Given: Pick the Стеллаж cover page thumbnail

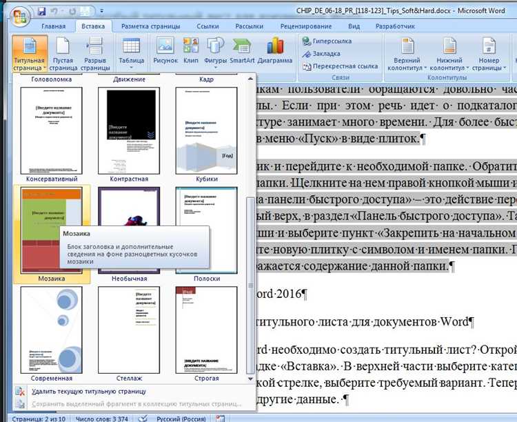Looking at the screenshot, I should point(129,330).
